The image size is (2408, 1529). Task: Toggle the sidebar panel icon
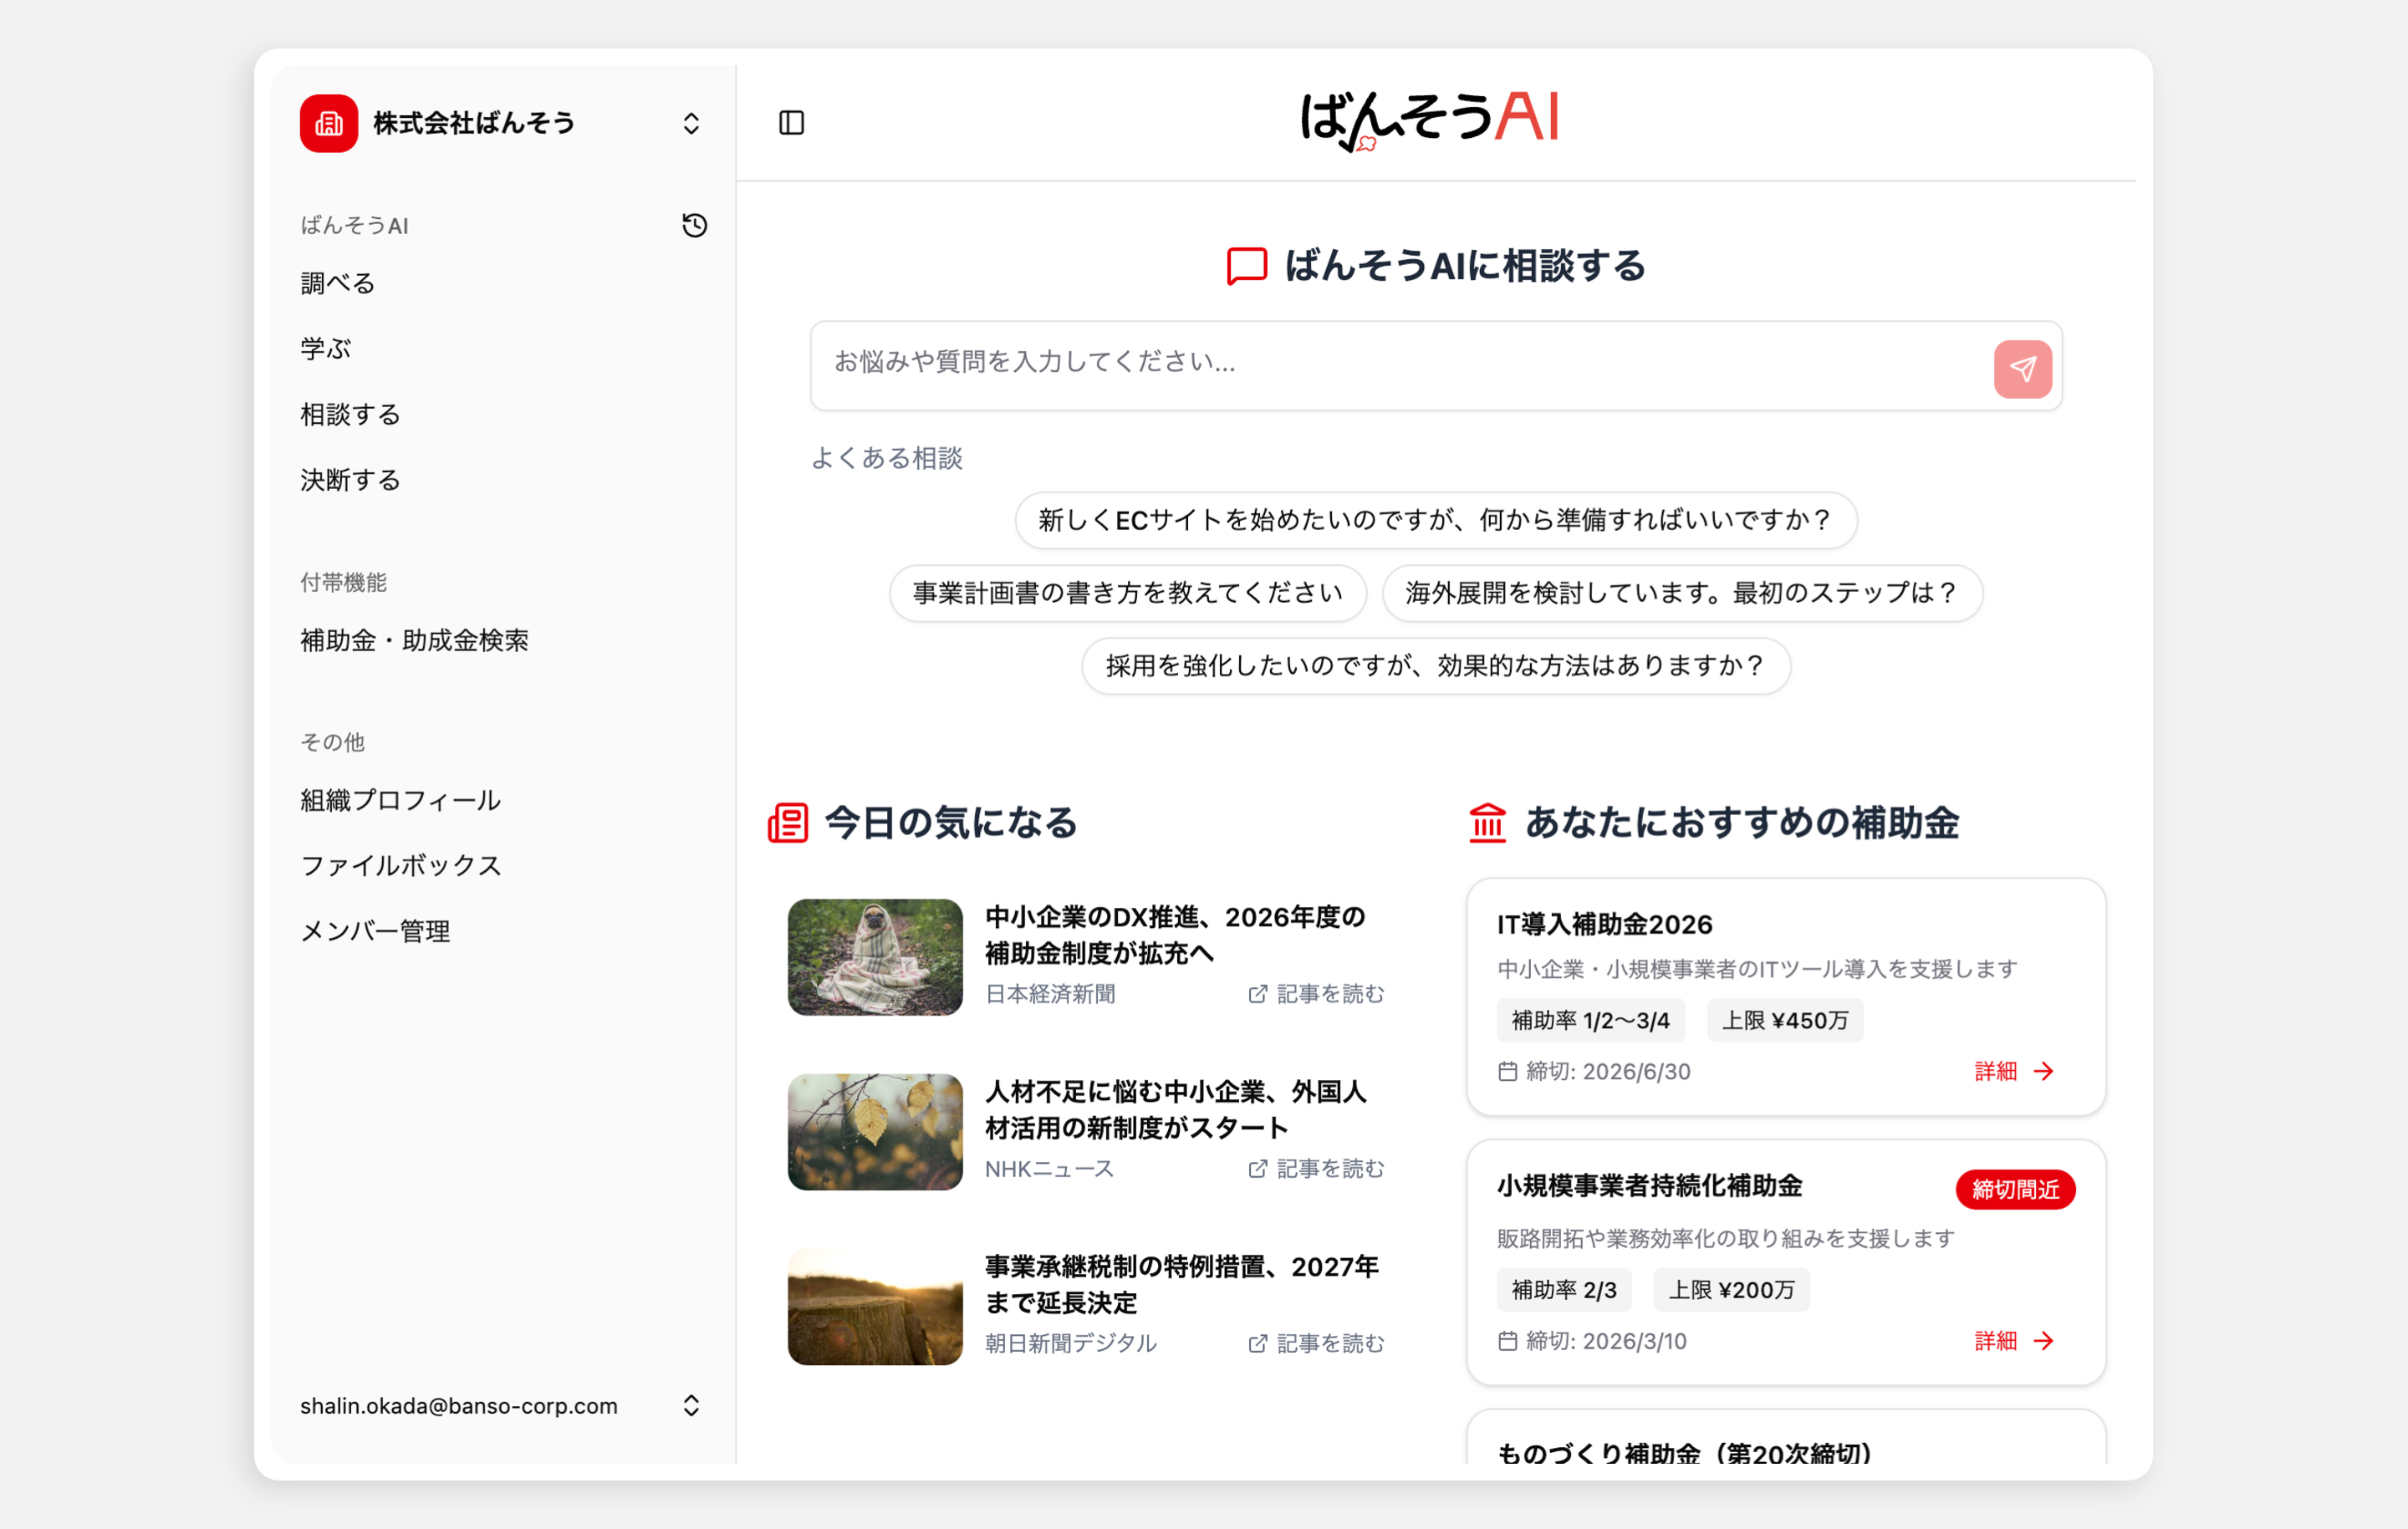coord(791,123)
